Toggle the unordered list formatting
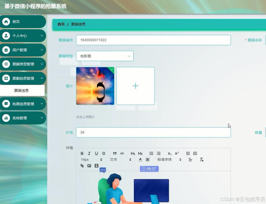Image resolution: width=266 pixels, height=204 pixels. pyautogui.click(x=158, y=153)
